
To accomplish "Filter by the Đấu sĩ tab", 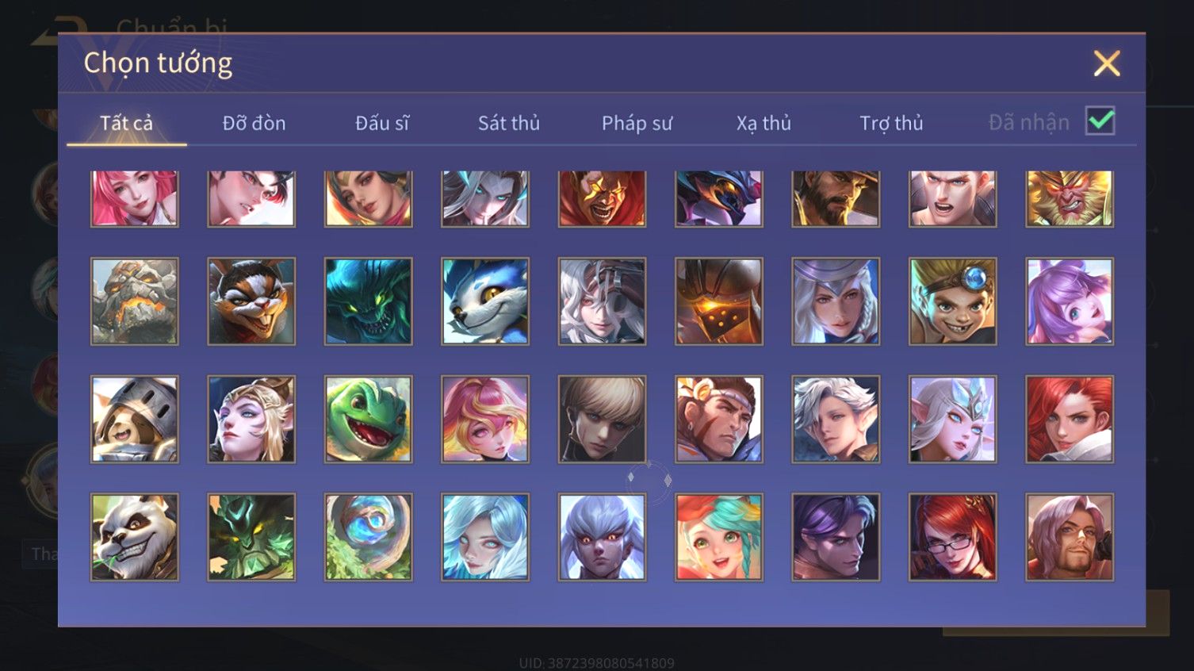I will point(382,123).
